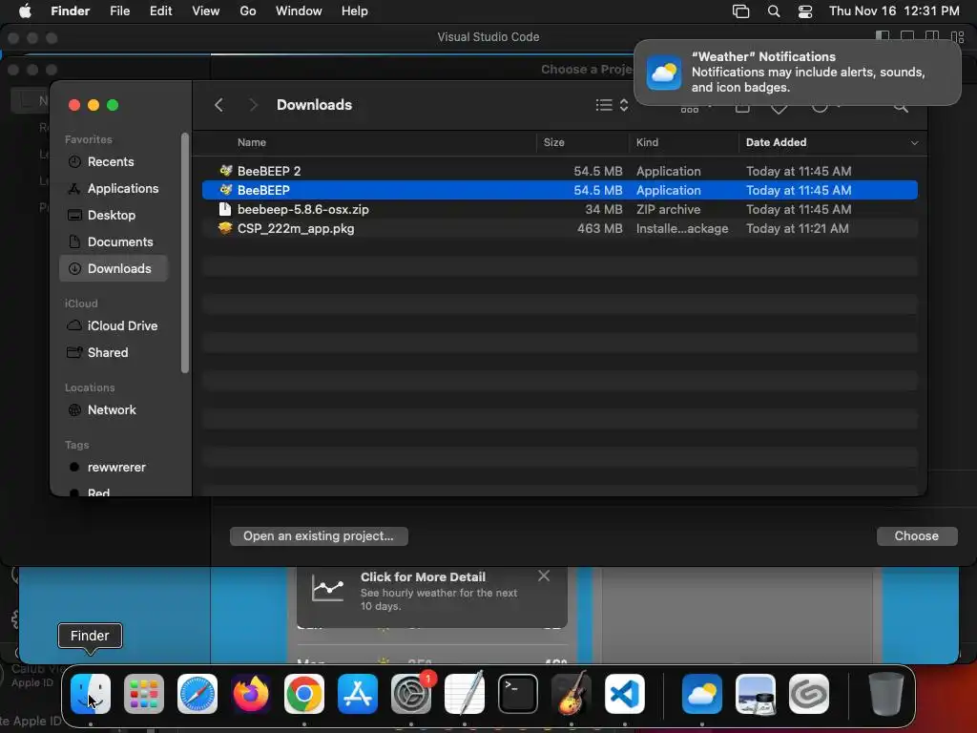Select Desktop in Finder sidebar
This screenshot has height=733, width=977.
click(x=114, y=216)
